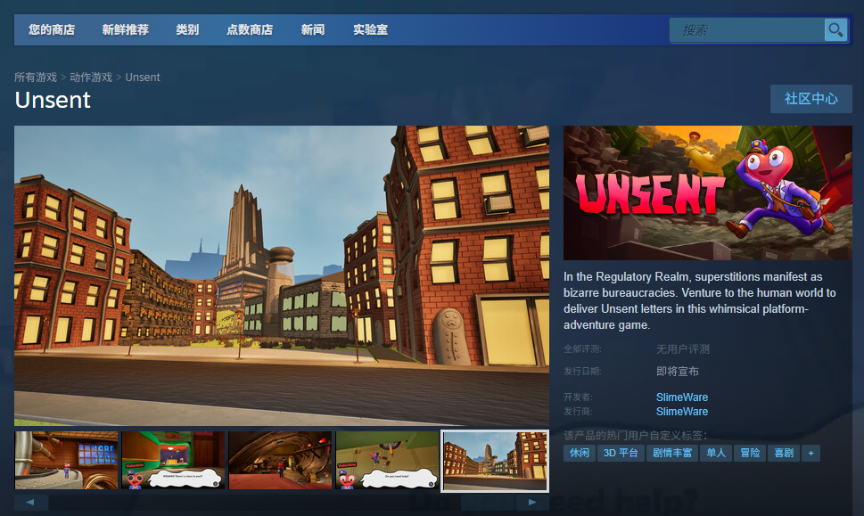Viewport: 864px width, 516px height.
Task: Select the 3D 平台 tag
Action: tap(621, 453)
